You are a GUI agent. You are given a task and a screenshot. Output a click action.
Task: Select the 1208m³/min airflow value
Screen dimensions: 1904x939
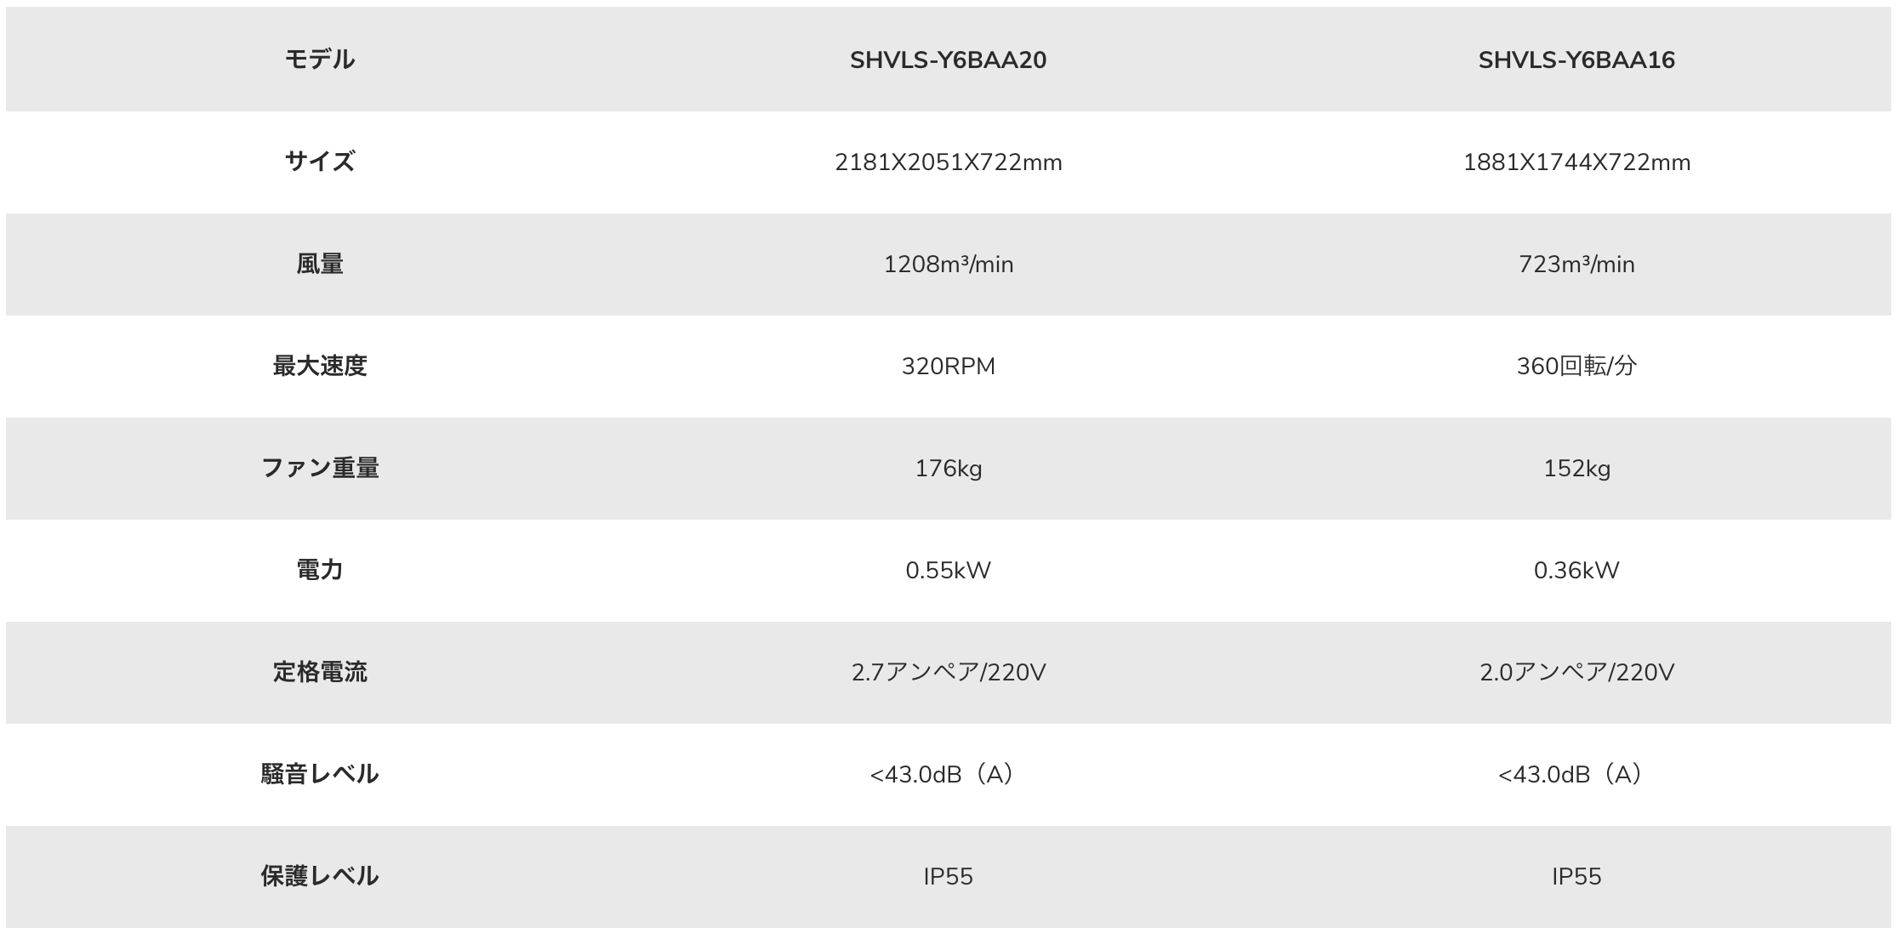(948, 265)
